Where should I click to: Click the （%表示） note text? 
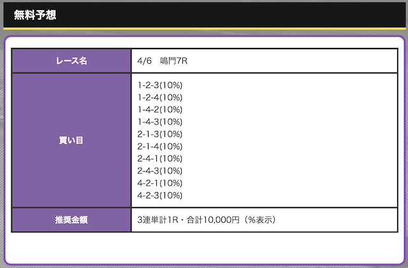258,220
